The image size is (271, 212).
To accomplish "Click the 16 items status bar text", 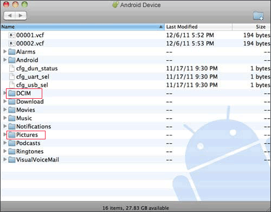I will [135, 208].
